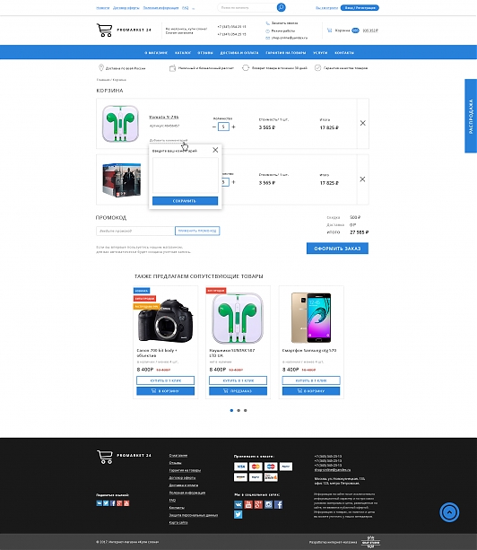Increase quantity of the game box item
The height and width of the screenshot is (550, 477).
click(233, 182)
